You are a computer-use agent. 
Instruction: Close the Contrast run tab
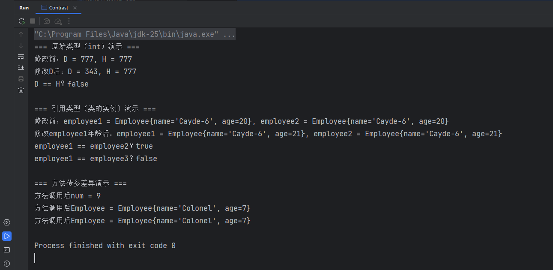point(75,8)
